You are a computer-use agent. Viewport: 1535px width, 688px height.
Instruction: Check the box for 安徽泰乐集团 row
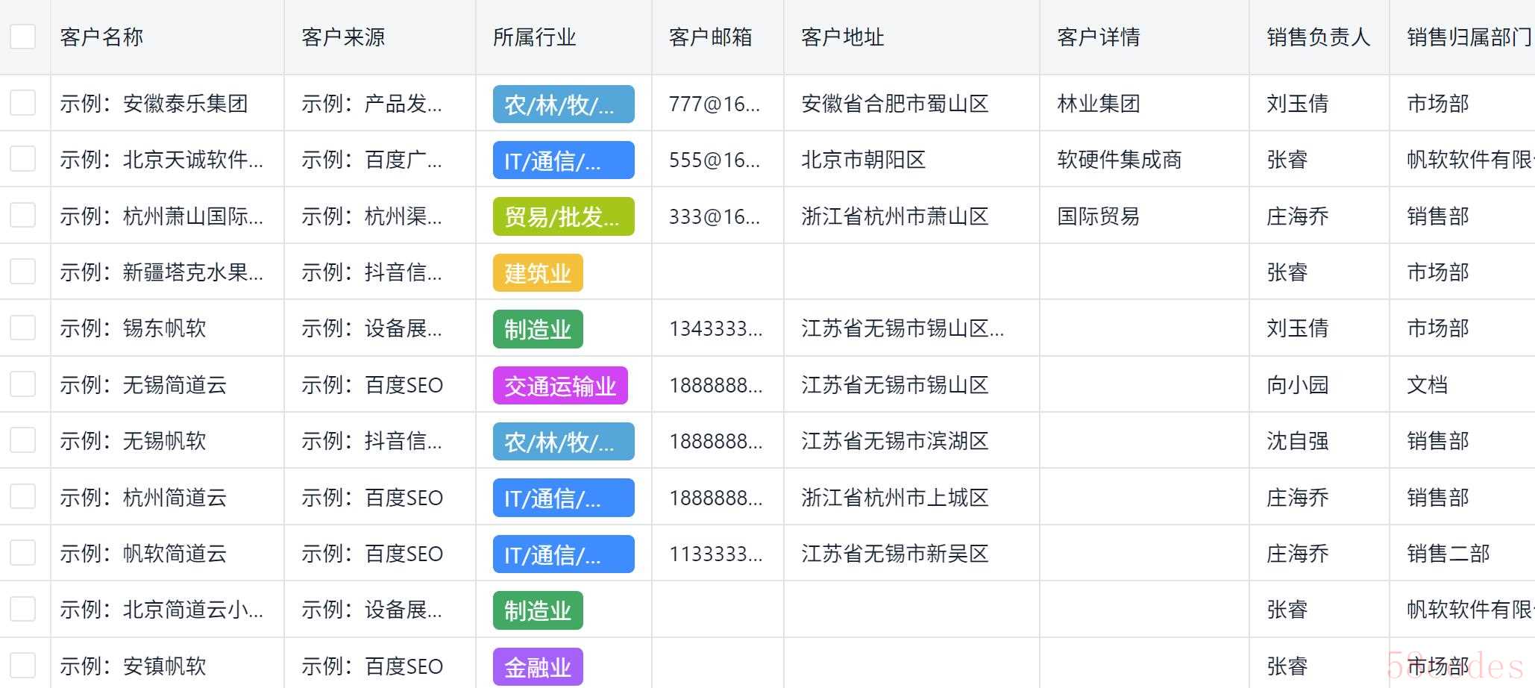click(22, 103)
